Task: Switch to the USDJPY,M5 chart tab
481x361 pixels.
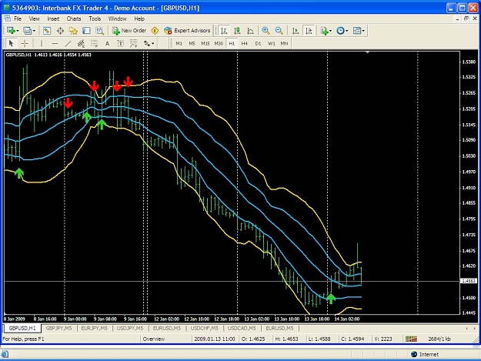Action: [x=130, y=328]
